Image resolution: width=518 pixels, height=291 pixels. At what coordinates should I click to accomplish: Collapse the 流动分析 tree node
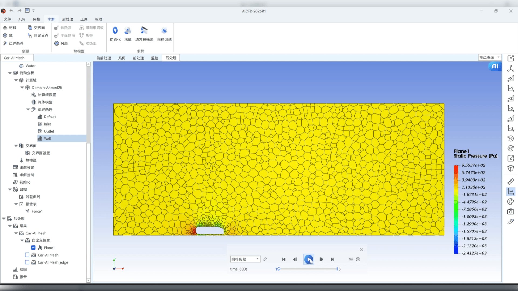(10, 73)
